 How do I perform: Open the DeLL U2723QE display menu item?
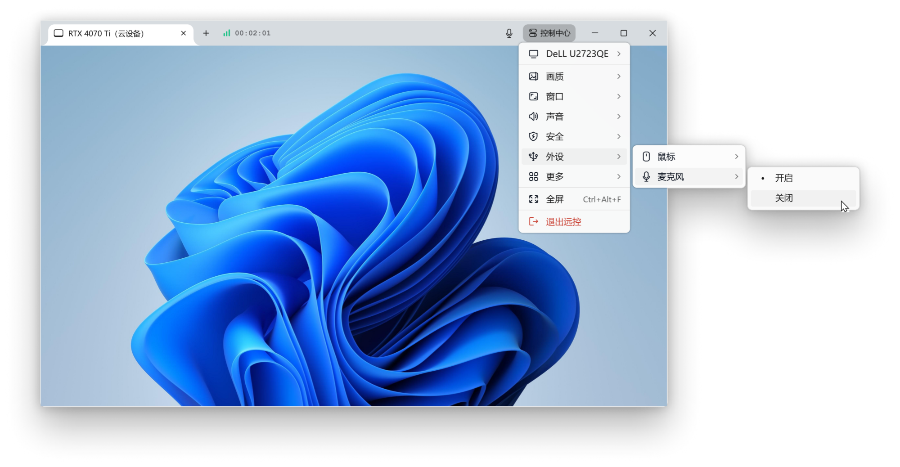(x=574, y=54)
